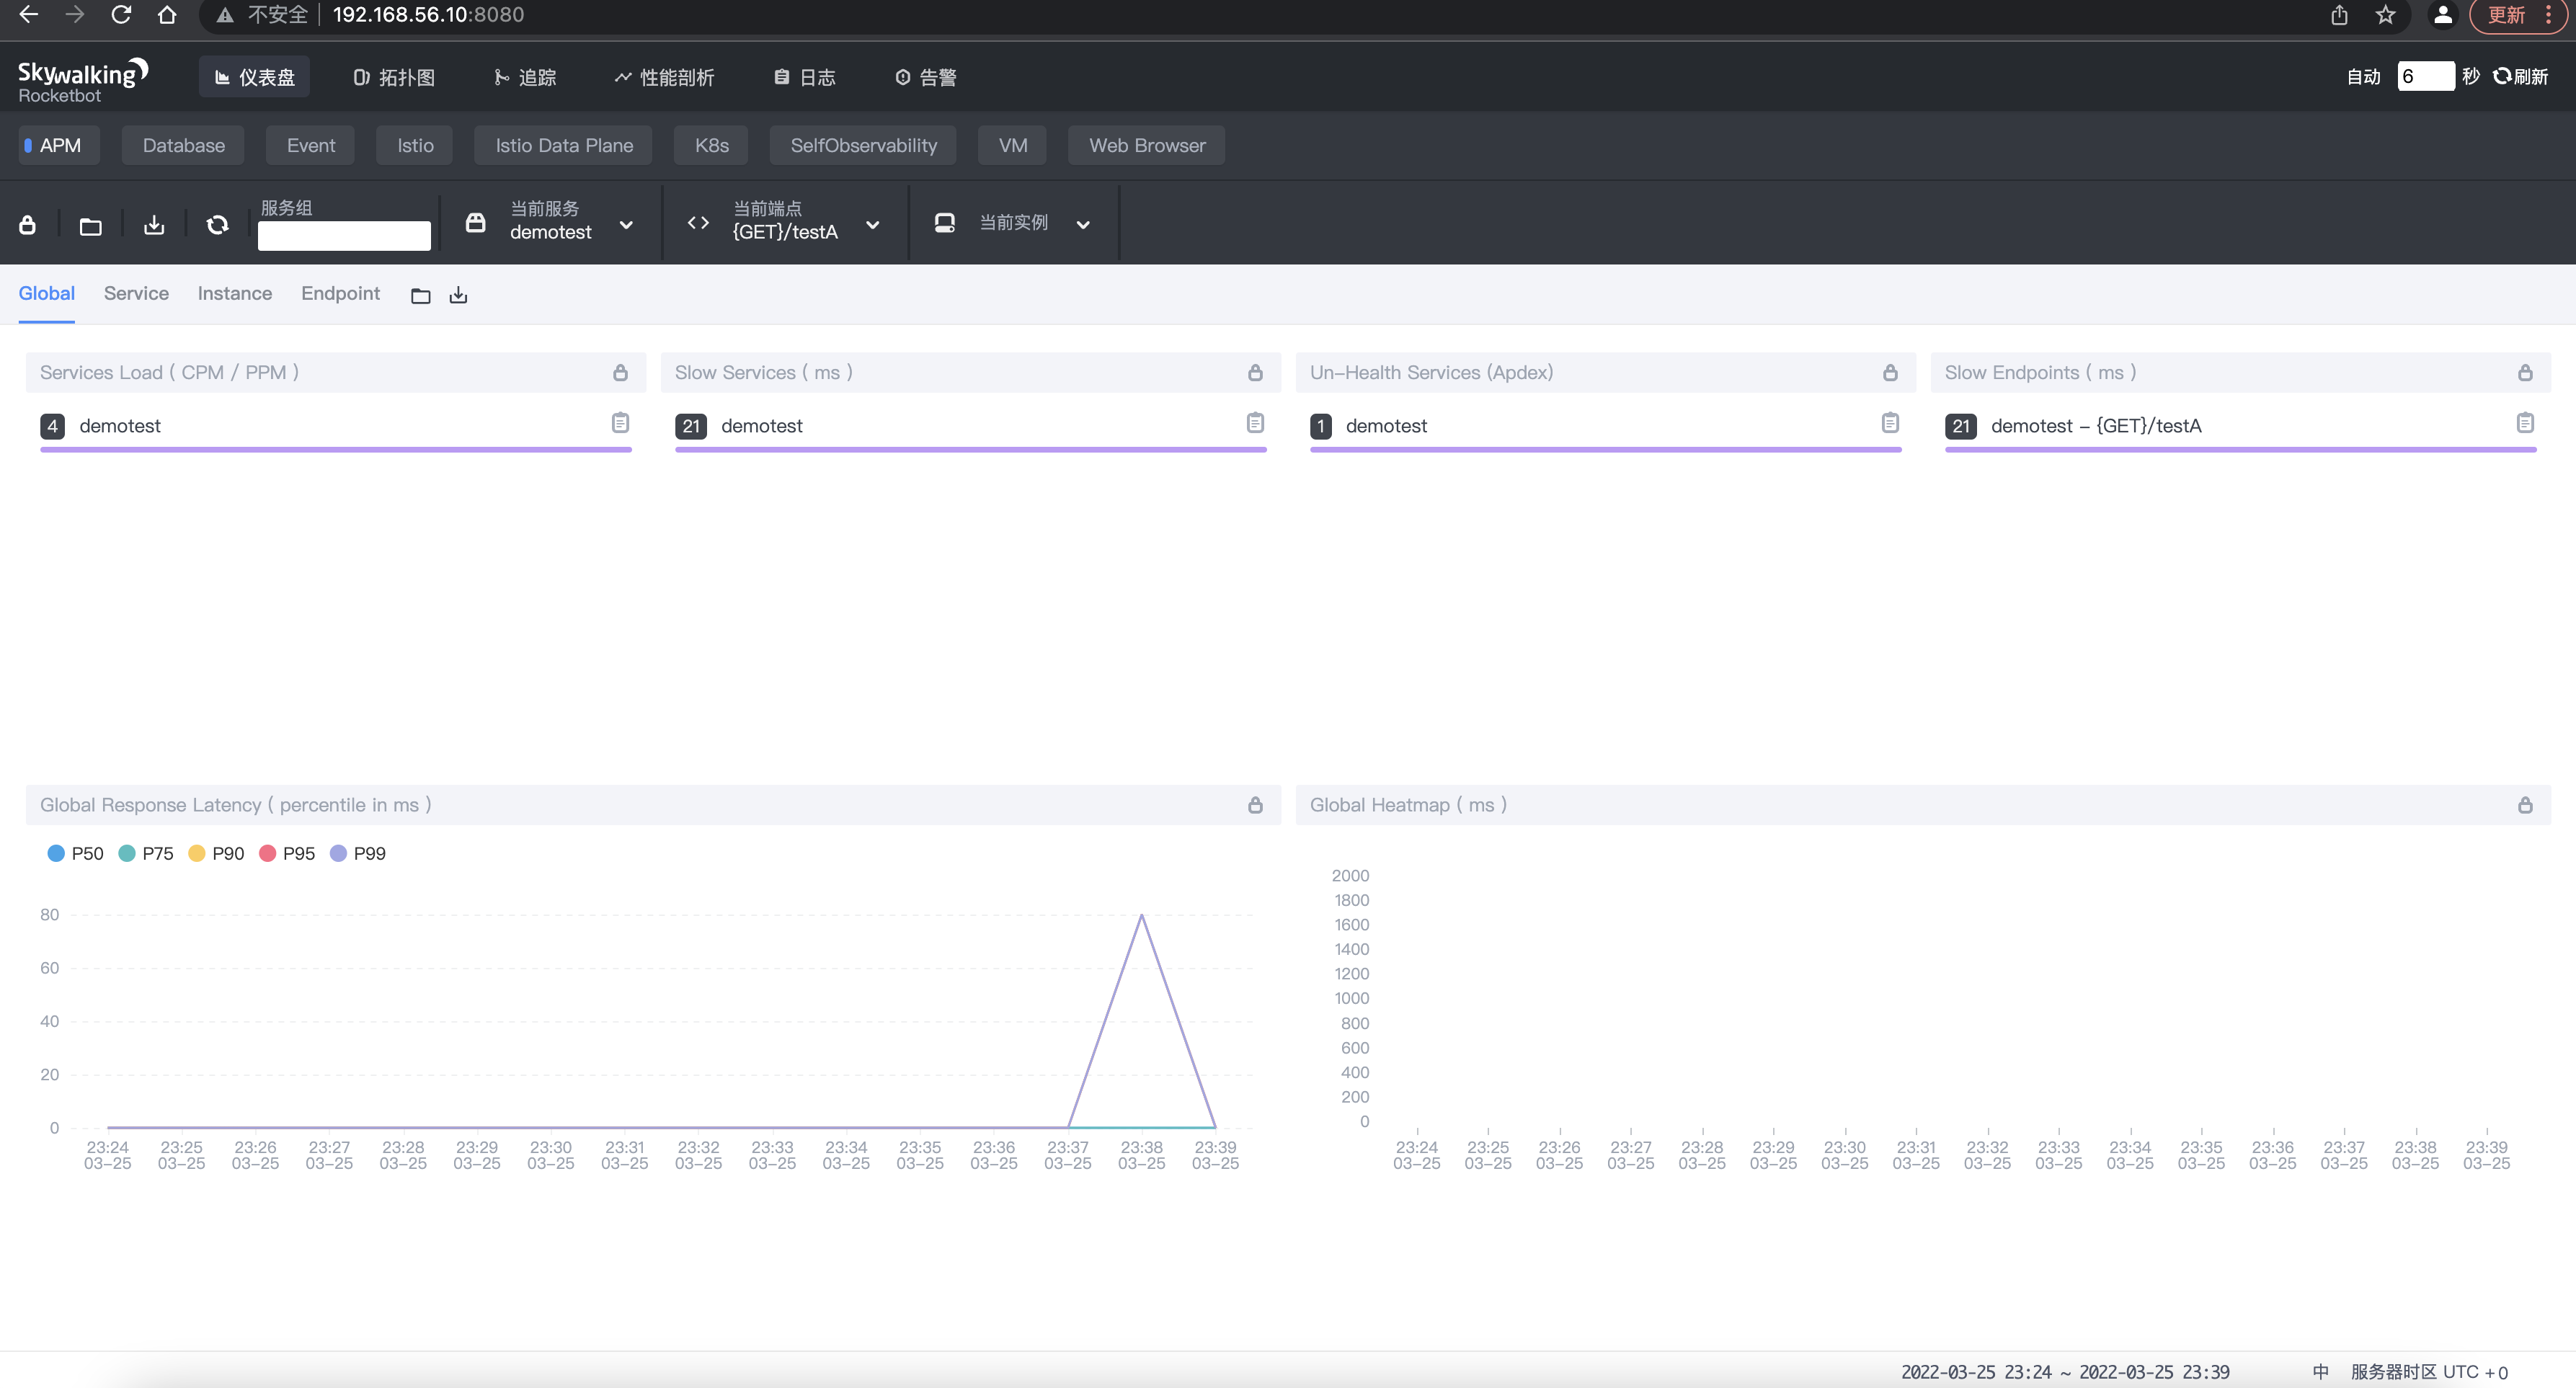
Task: Click the export download icon in toolbar
Action: click(154, 224)
